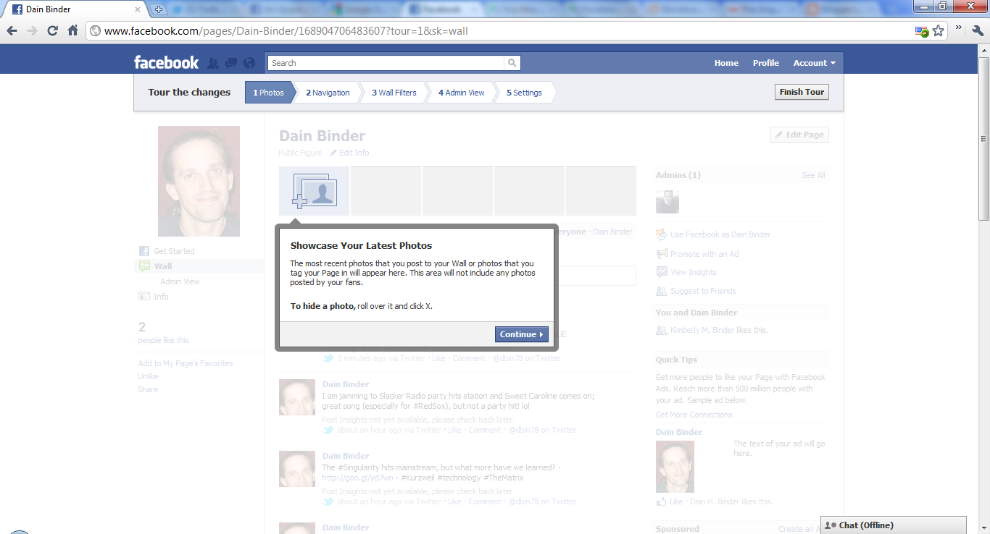Click the admin thumbnail photo
Image resolution: width=990 pixels, height=534 pixels.
click(x=667, y=202)
